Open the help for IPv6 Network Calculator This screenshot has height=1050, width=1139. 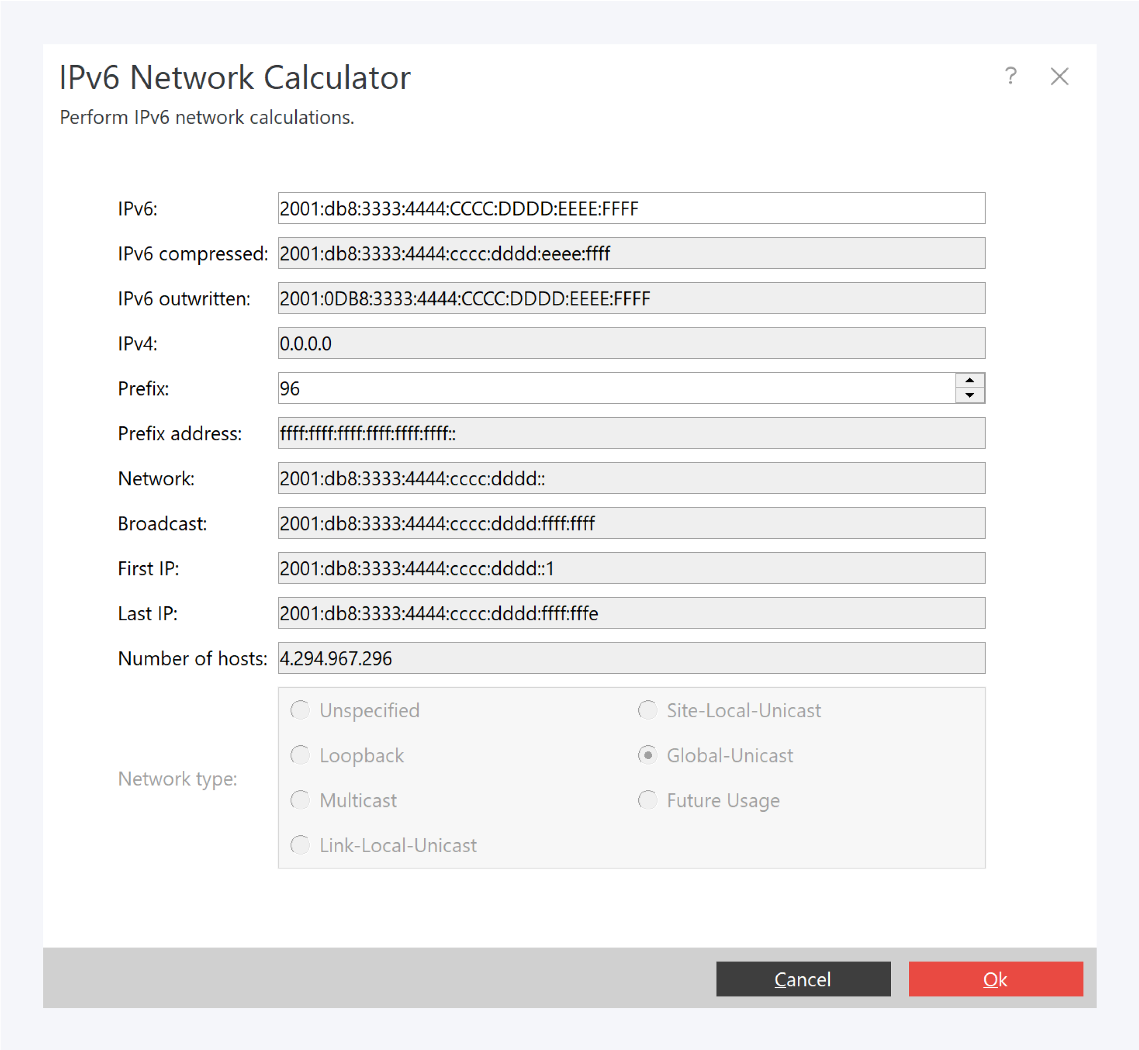pos(1011,77)
